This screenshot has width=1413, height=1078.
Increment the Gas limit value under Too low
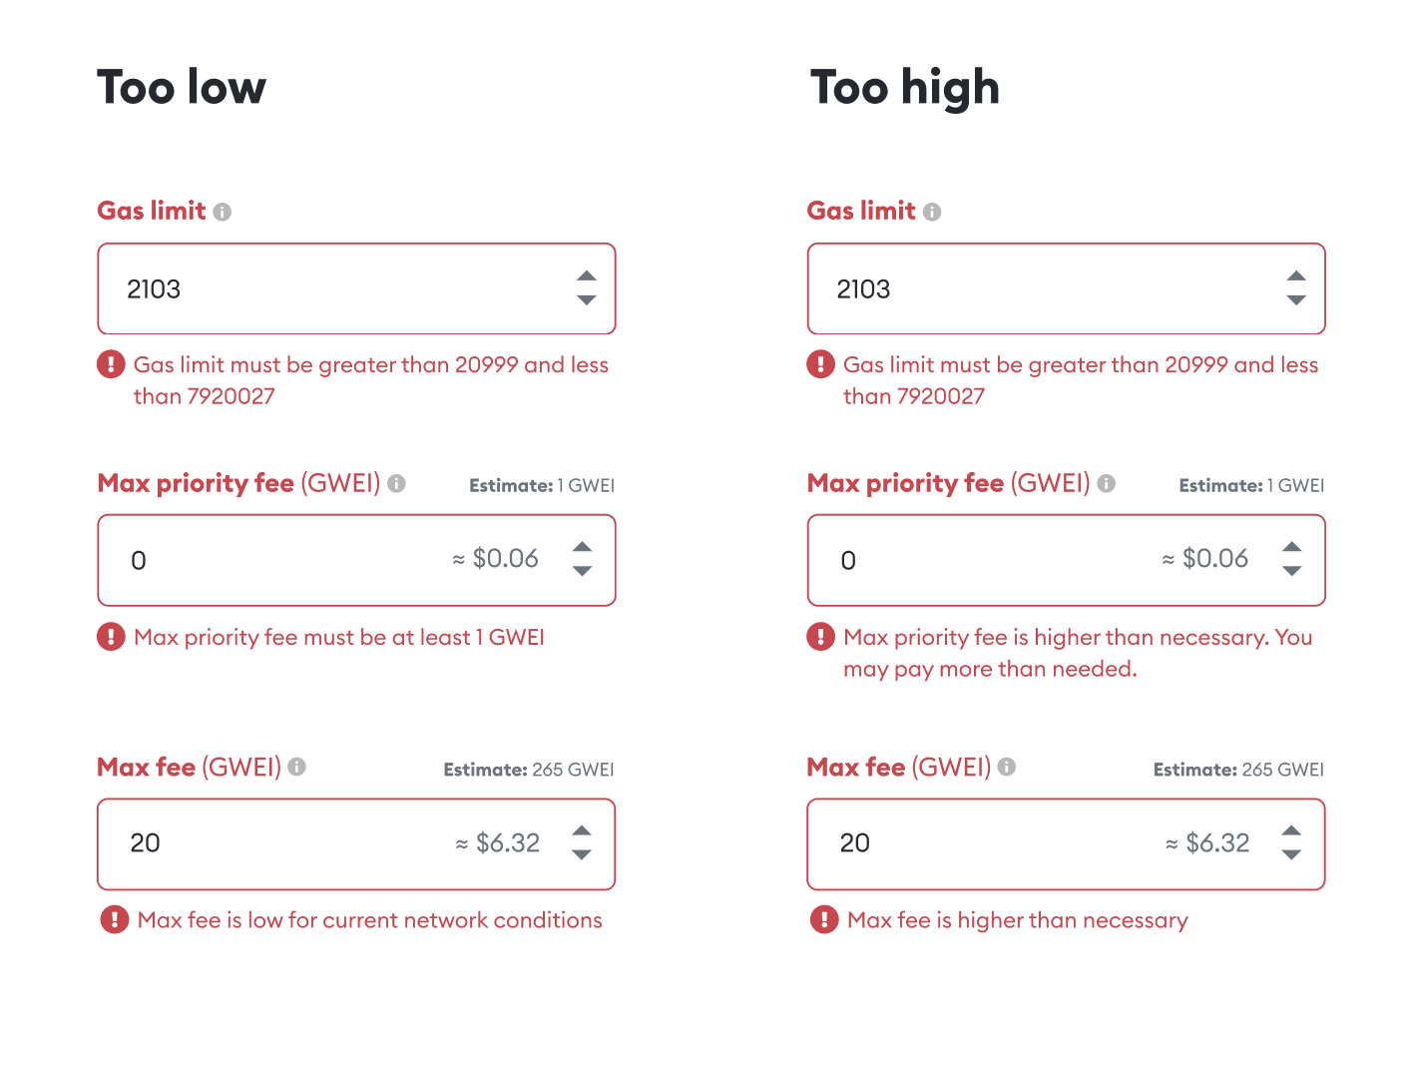pos(586,276)
